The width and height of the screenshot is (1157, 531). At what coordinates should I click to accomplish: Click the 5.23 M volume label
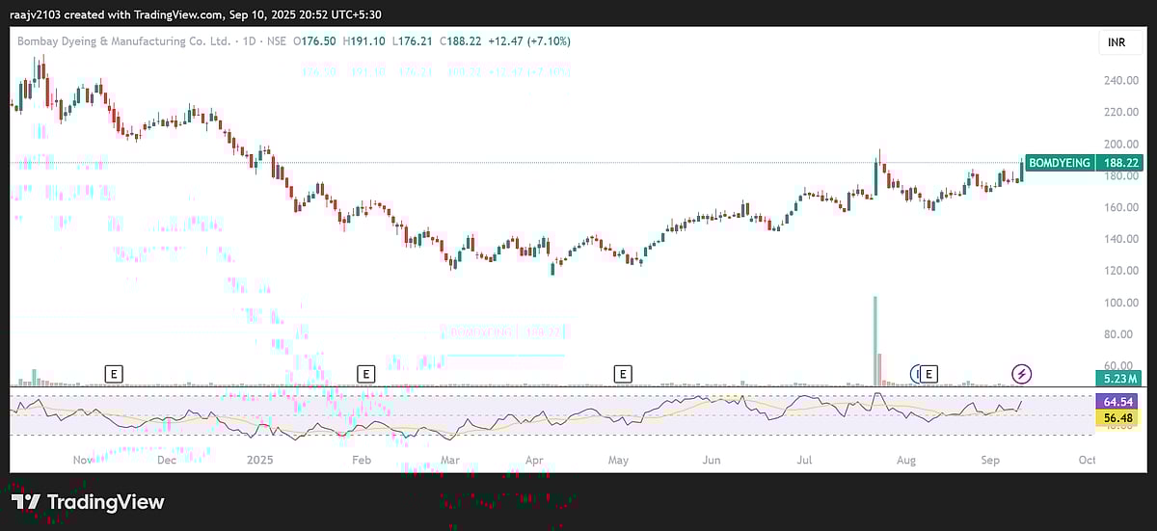point(1119,379)
